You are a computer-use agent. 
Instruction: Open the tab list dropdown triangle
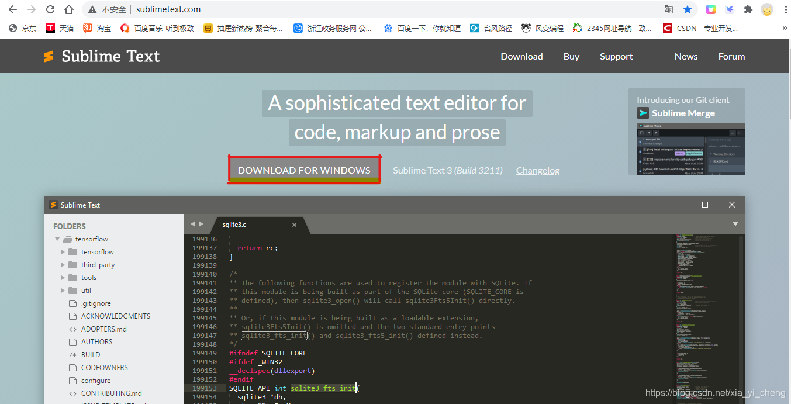click(735, 224)
